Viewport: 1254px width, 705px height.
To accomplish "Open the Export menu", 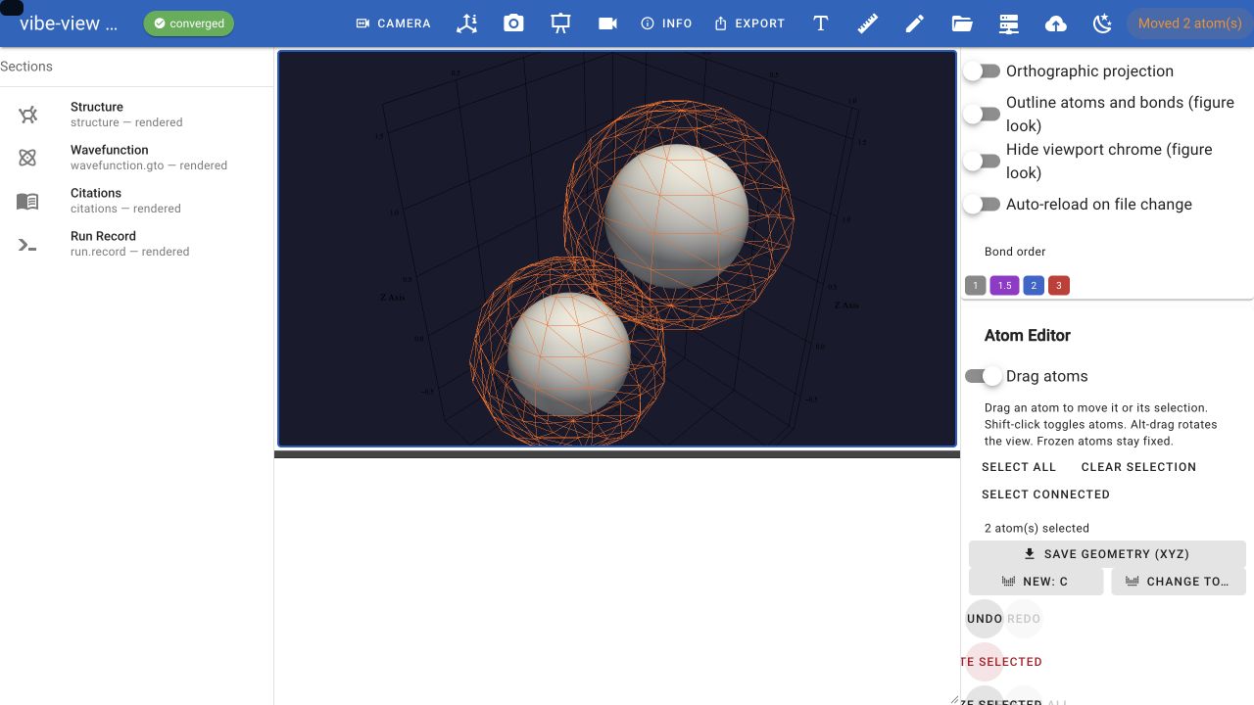I will 749,23.
